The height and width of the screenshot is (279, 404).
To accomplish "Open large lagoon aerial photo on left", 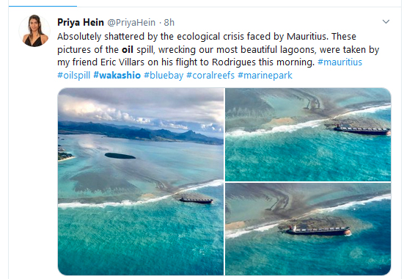I will pos(141,181).
